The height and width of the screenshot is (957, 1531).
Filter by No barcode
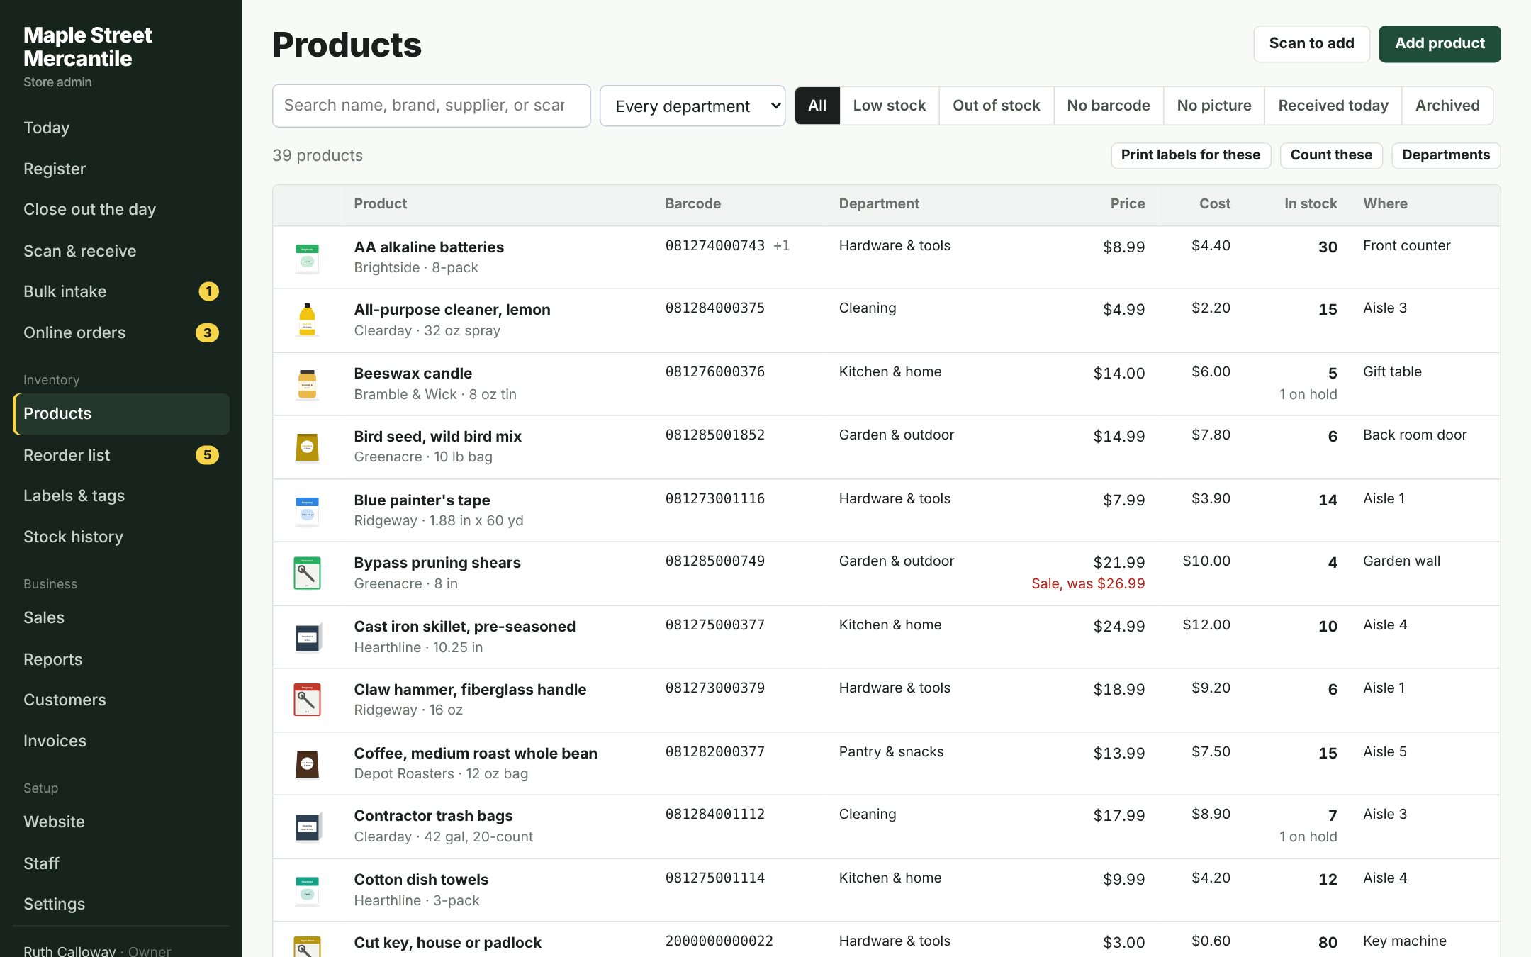[x=1109, y=106]
